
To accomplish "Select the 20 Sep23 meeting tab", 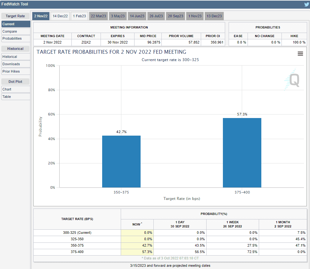I will 175,16.
